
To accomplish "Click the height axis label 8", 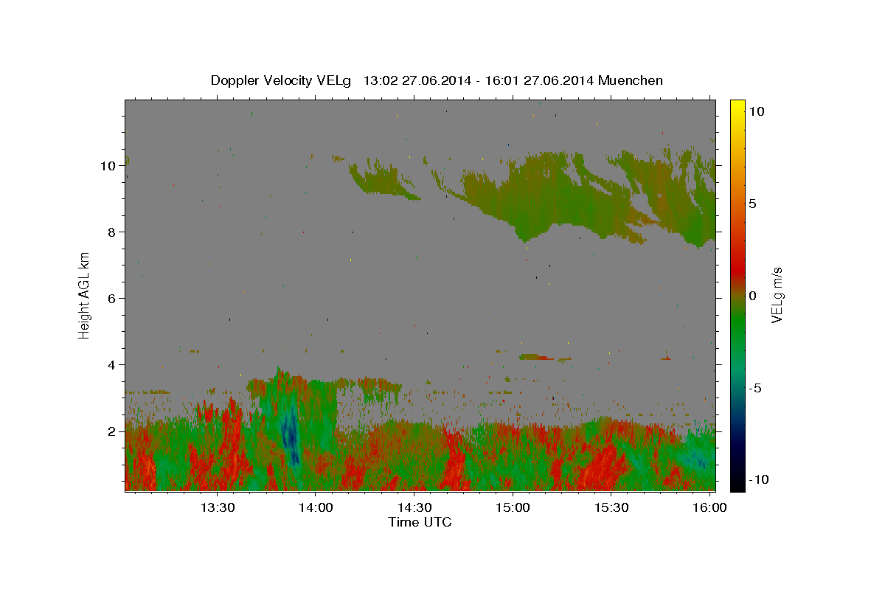I will (x=112, y=232).
